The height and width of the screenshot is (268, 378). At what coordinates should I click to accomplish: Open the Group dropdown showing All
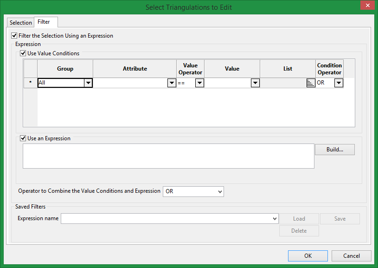(88, 83)
